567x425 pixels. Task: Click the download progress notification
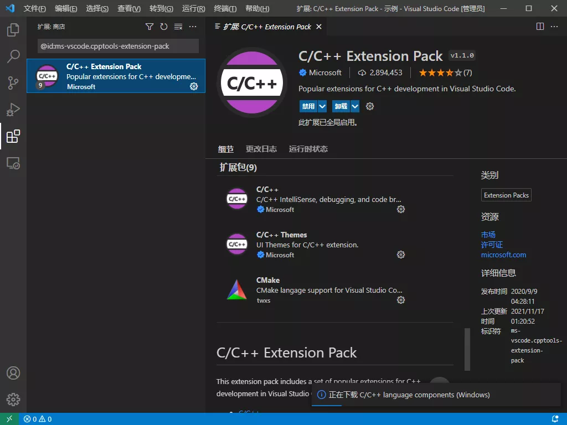(436, 395)
